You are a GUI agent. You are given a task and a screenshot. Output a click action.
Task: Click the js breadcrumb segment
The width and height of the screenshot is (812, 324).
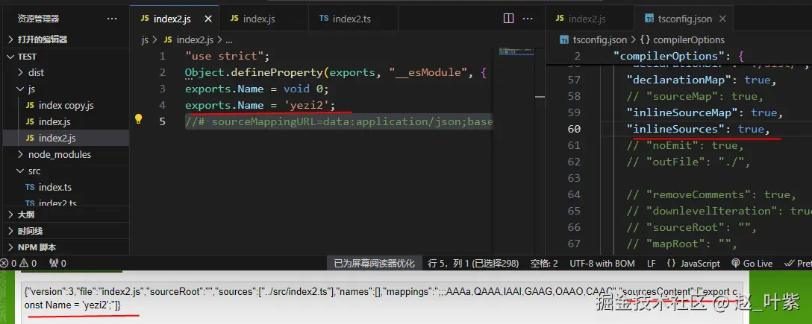(x=145, y=39)
